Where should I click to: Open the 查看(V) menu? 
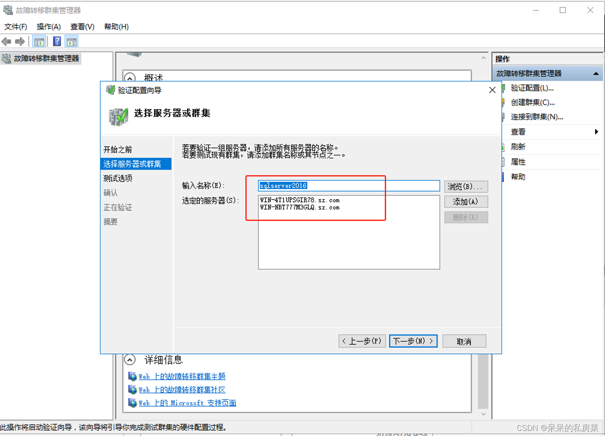coord(82,26)
